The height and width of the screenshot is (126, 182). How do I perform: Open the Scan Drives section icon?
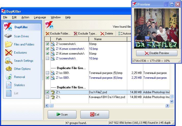click(8, 36)
